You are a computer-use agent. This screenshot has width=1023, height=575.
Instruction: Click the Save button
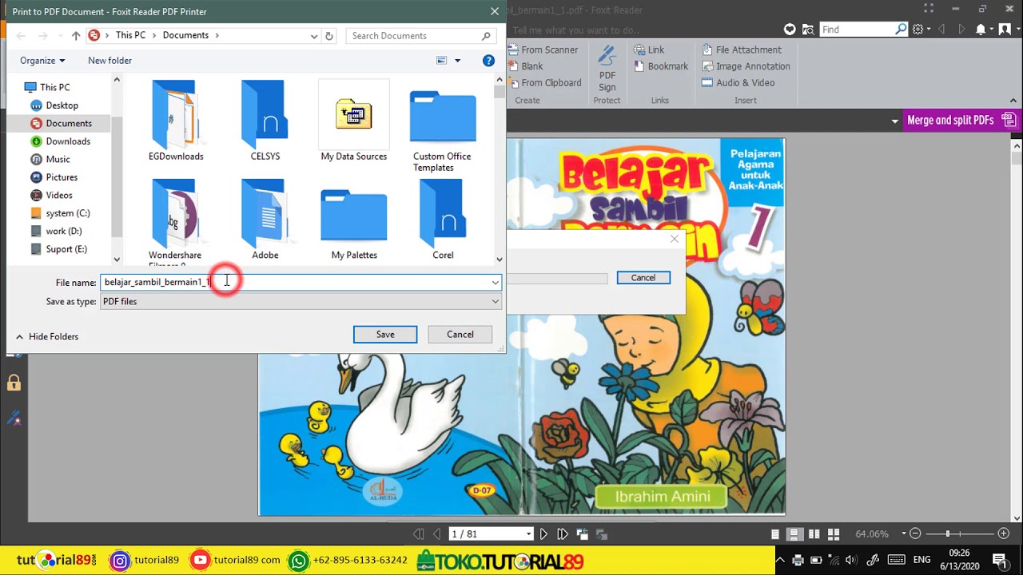pos(385,335)
